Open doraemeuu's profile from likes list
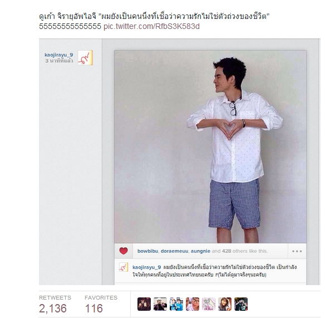 coord(174,251)
